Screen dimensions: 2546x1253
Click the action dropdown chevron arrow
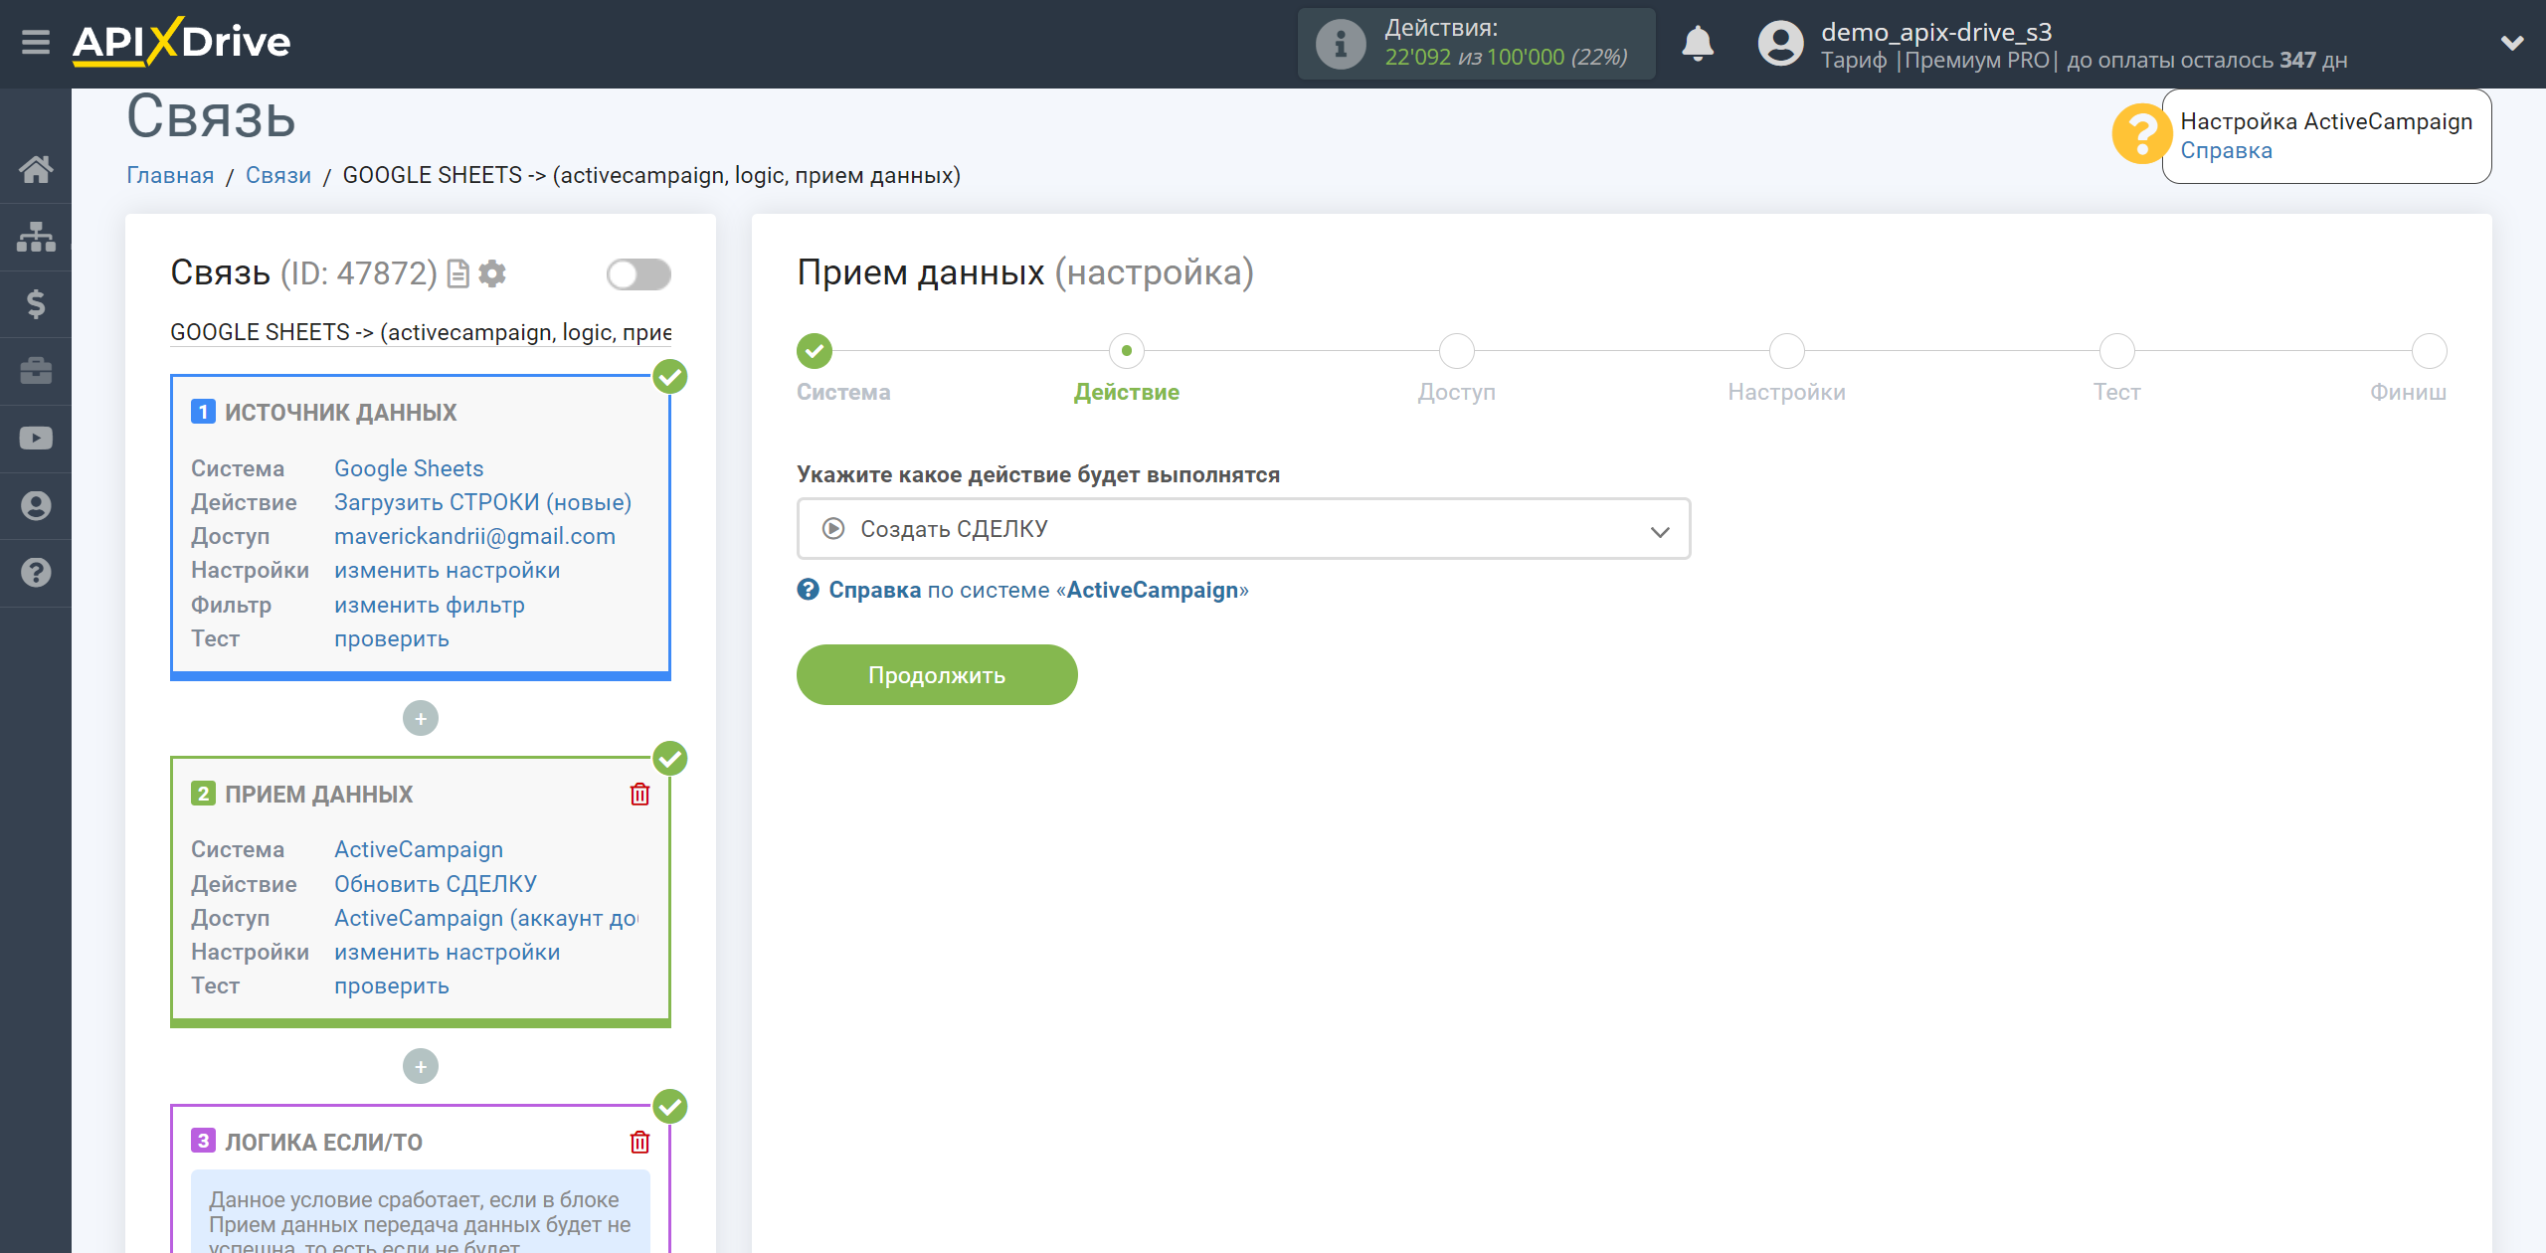(1659, 531)
